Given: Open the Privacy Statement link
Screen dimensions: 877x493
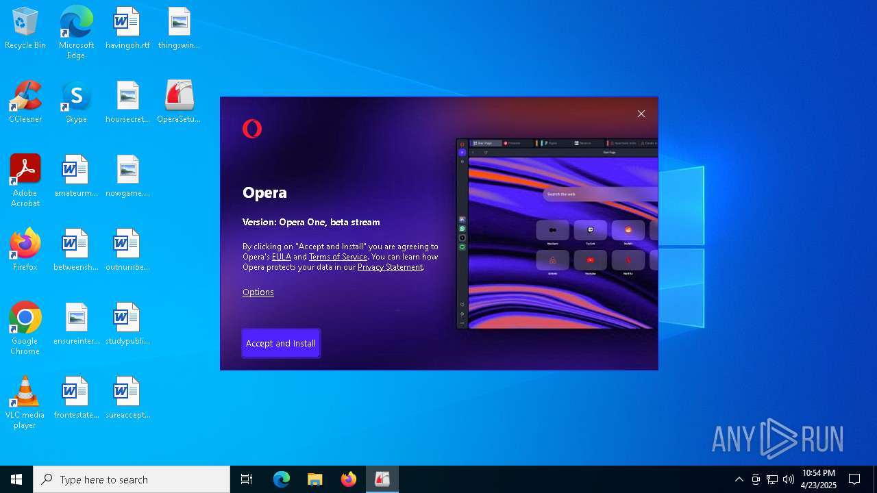Looking at the screenshot, I should (390, 267).
